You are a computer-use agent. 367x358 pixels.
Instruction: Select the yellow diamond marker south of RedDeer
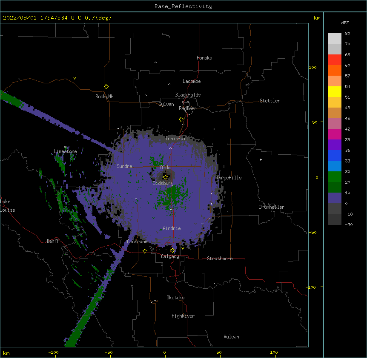(x=181, y=119)
